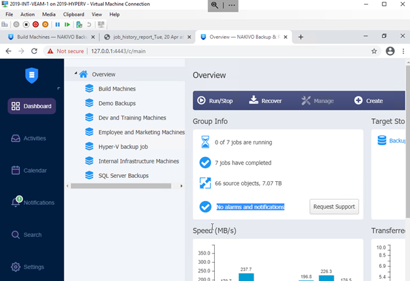Click the page vertical scrollbar
The height and width of the screenshot is (281, 410).
408,141
